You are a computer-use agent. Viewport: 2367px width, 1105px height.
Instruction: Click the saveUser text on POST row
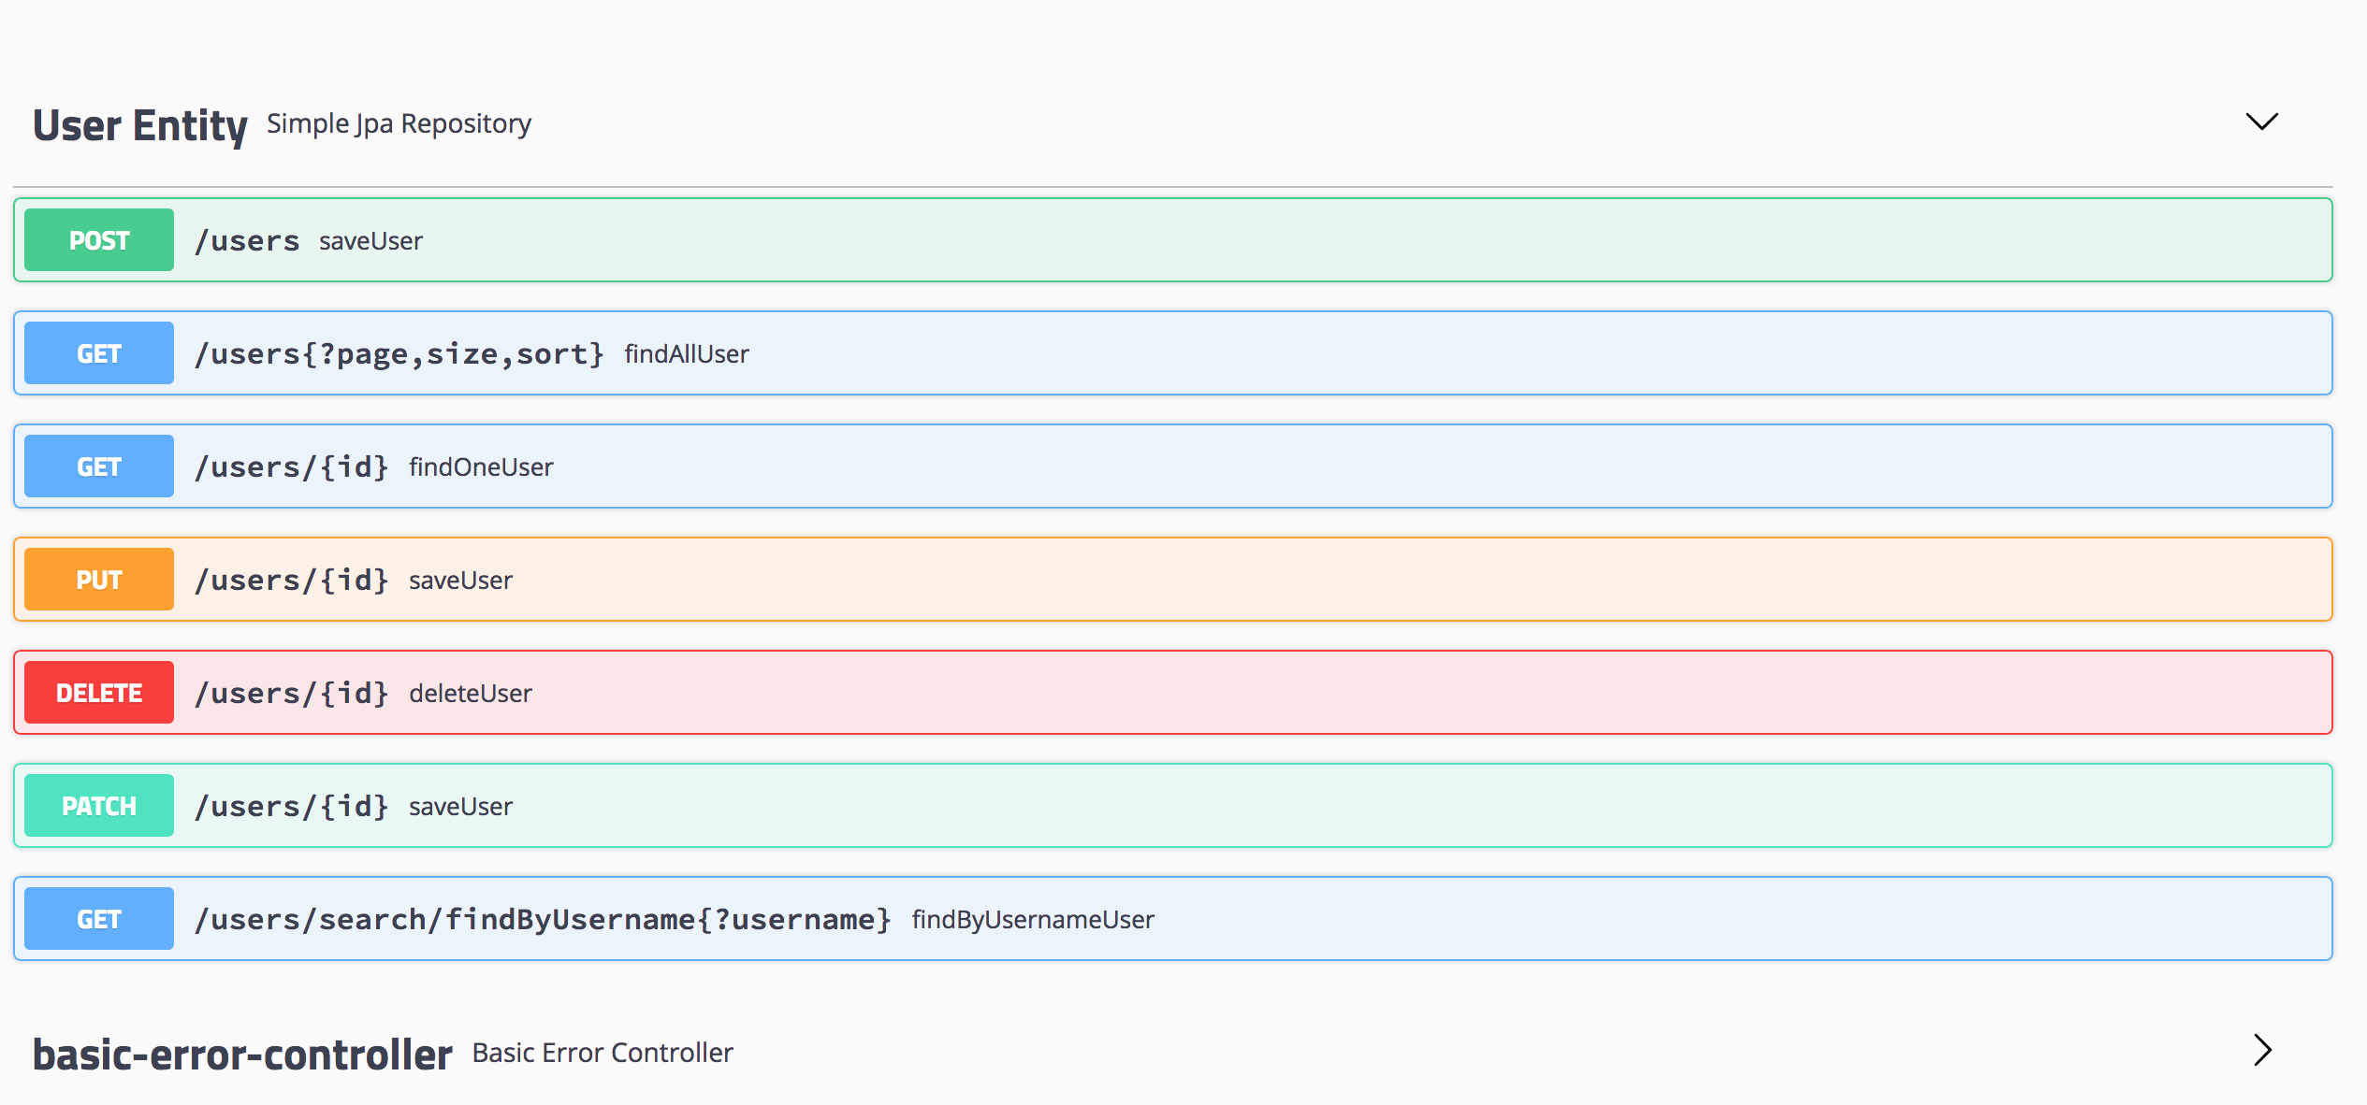369,240
